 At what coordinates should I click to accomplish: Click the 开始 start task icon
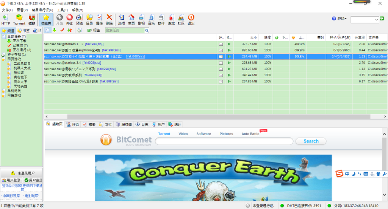point(59,20)
